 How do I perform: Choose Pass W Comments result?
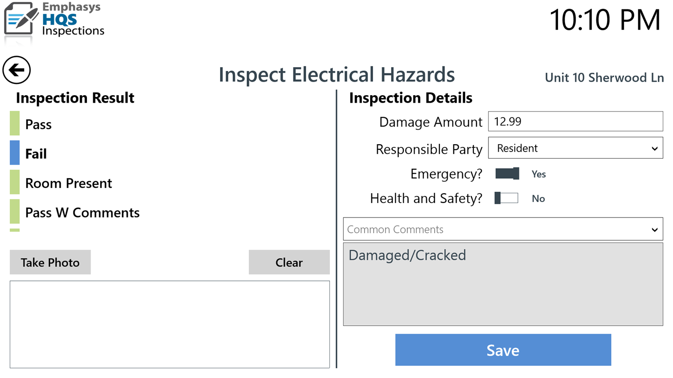pyautogui.click(x=82, y=213)
